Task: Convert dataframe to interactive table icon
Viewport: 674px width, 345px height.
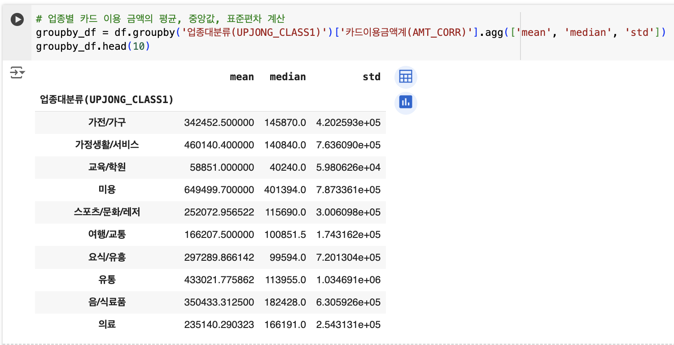Action: point(406,77)
